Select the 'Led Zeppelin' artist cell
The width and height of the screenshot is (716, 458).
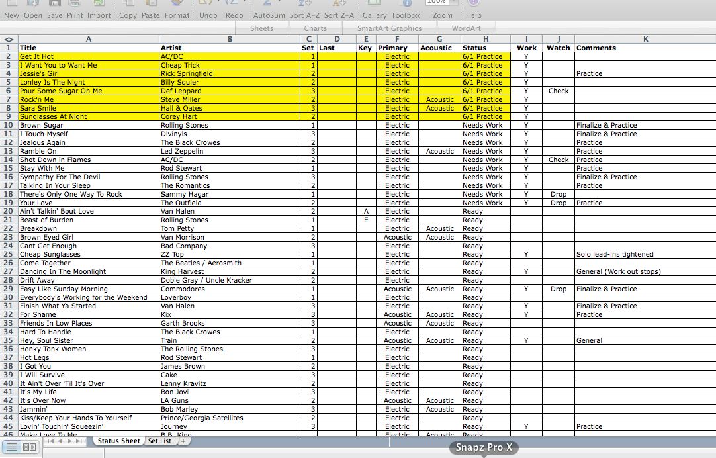(230, 151)
